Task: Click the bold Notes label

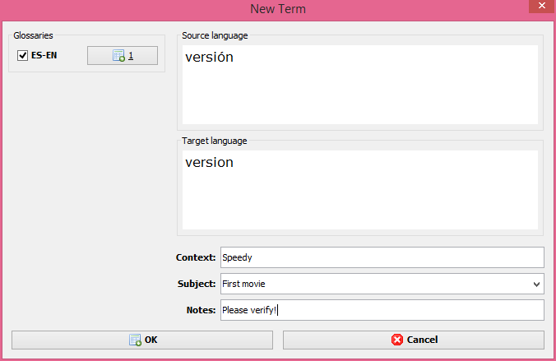Action: pos(201,310)
